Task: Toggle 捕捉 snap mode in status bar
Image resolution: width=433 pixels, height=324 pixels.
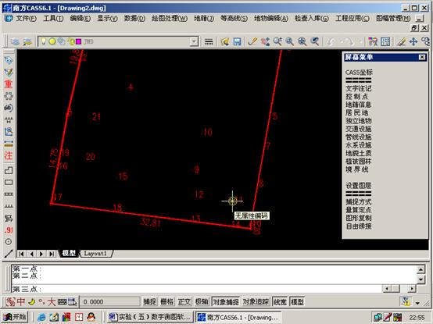Action: click(x=149, y=301)
